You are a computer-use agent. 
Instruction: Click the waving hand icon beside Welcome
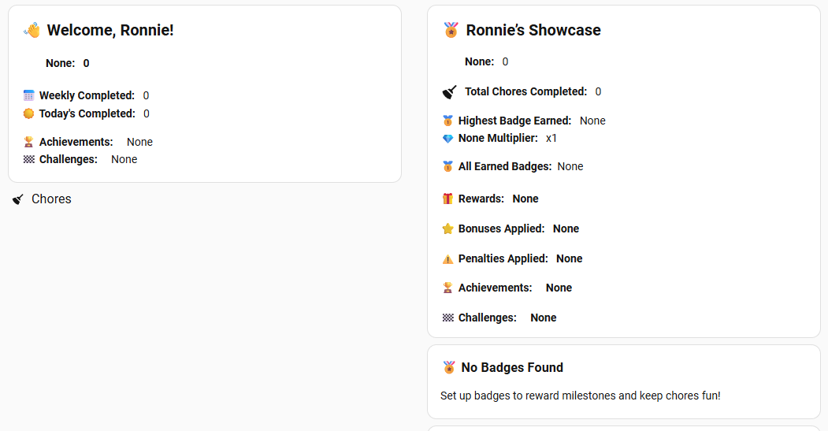tap(32, 30)
